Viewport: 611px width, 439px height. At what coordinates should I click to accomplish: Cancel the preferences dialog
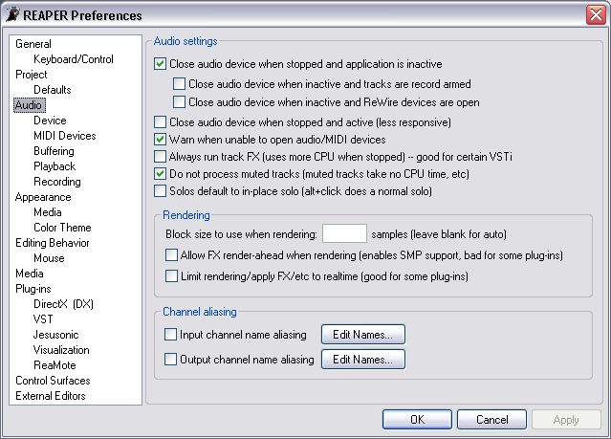coord(491,420)
